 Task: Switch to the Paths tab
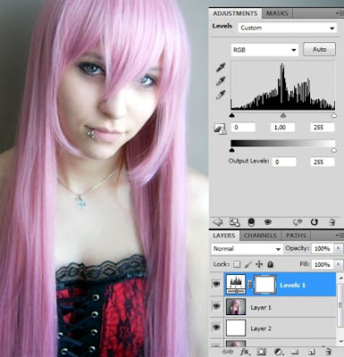[x=296, y=236]
